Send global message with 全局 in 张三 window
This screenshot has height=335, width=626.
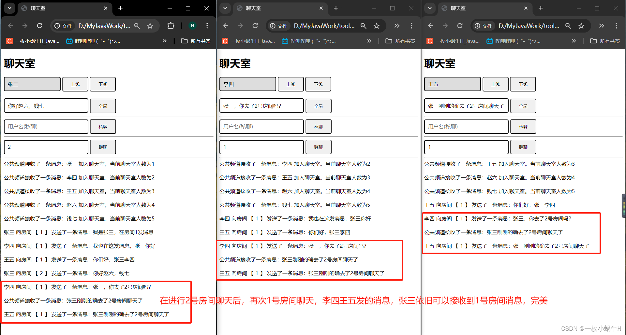103,106
